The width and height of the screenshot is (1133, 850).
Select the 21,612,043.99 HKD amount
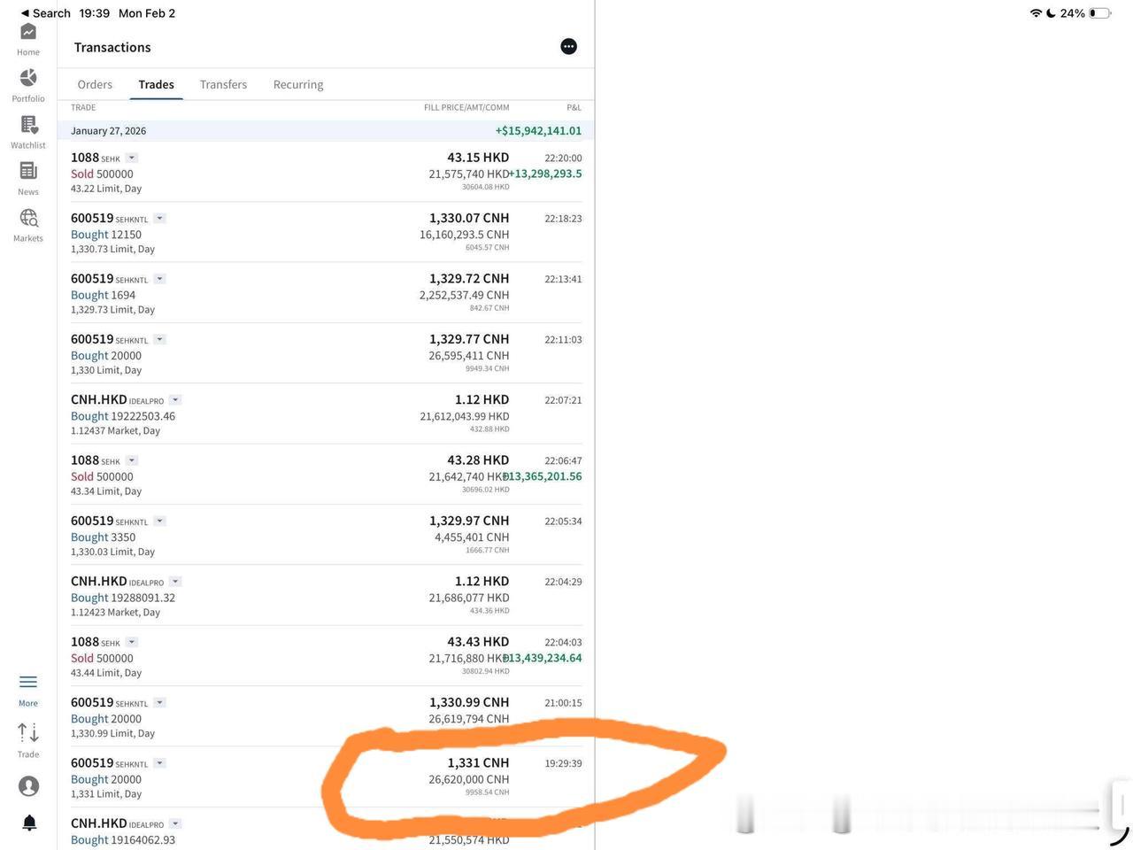[465, 416]
